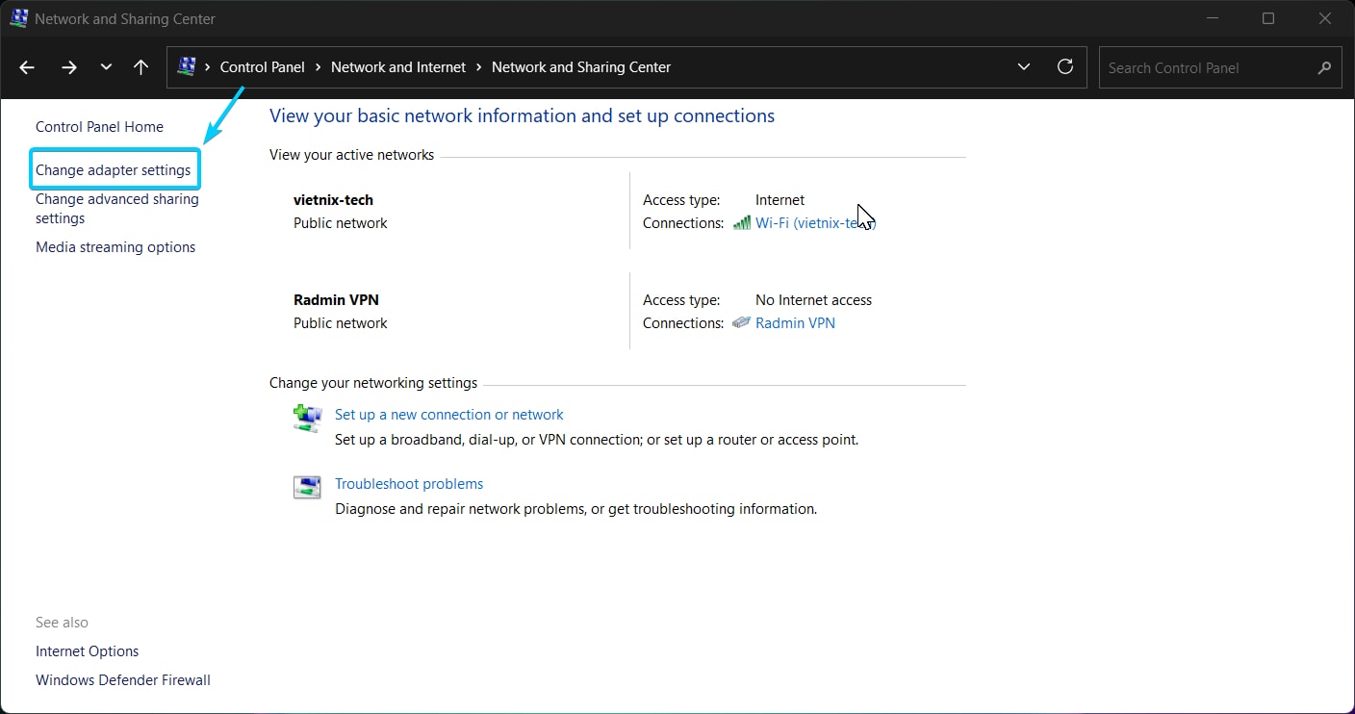Click the Wi-Fi signal strength icon
This screenshot has height=714, width=1355.
[741, 223]
